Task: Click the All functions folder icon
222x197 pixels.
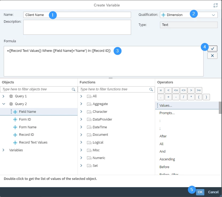Action: pos(89,96)
